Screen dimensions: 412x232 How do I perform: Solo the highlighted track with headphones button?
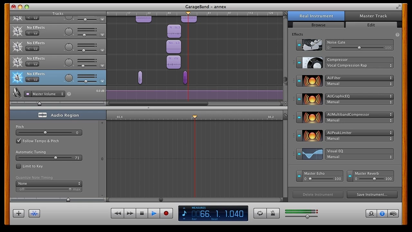(36, 80)
